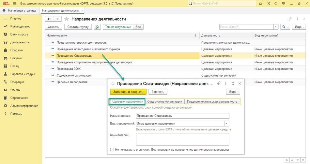Screen dimensions: 310x164
Task: Navigate back with left arrow button
Action: [x=49, y=19]
